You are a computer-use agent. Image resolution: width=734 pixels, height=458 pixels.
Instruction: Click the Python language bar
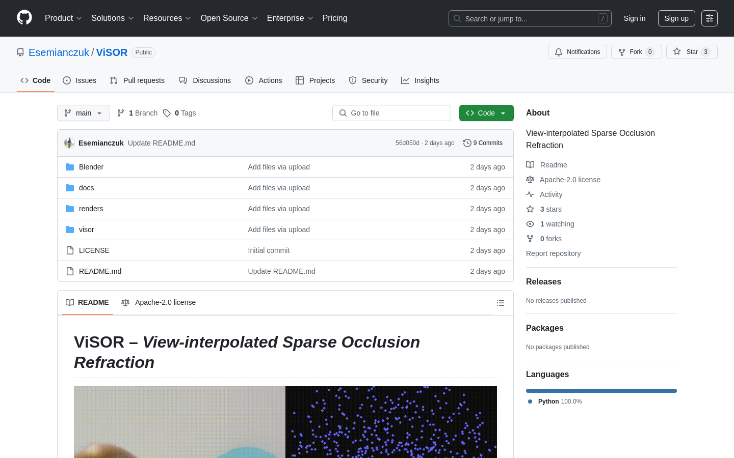pos(601,391)
